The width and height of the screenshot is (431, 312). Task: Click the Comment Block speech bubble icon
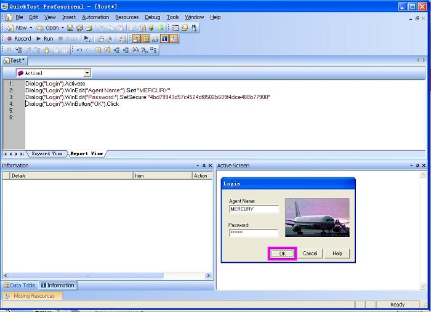pyautogui.click(x=98, y=50)
